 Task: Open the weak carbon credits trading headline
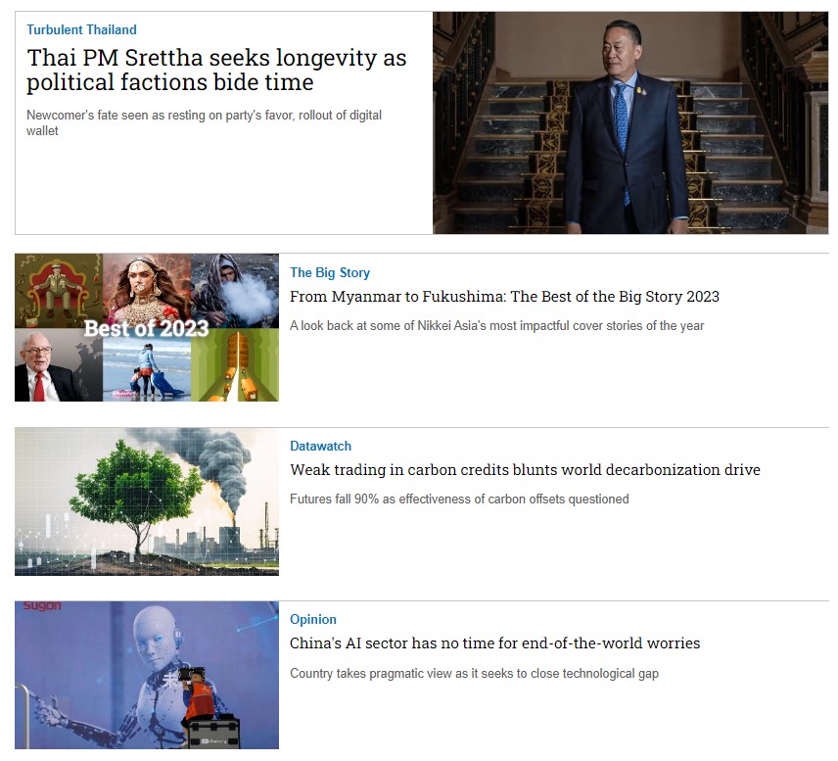525,469
